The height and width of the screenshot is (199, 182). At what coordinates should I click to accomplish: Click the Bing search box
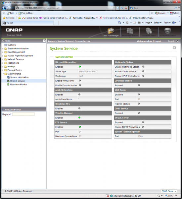[152, 8]
